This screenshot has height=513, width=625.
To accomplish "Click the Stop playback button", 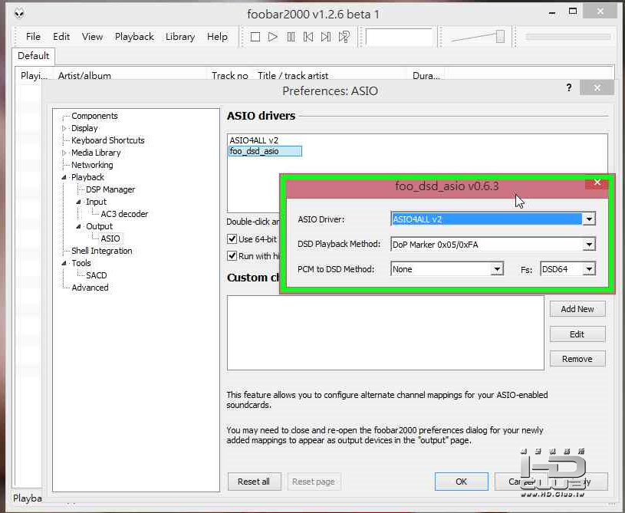I will [255, 37].
